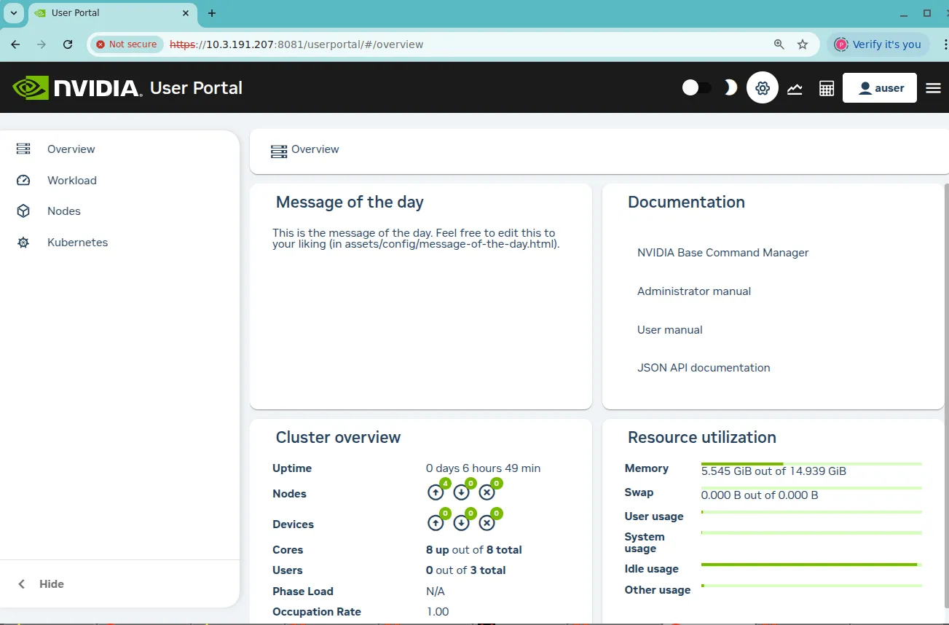Reload the User Portal page

(68, 44)
